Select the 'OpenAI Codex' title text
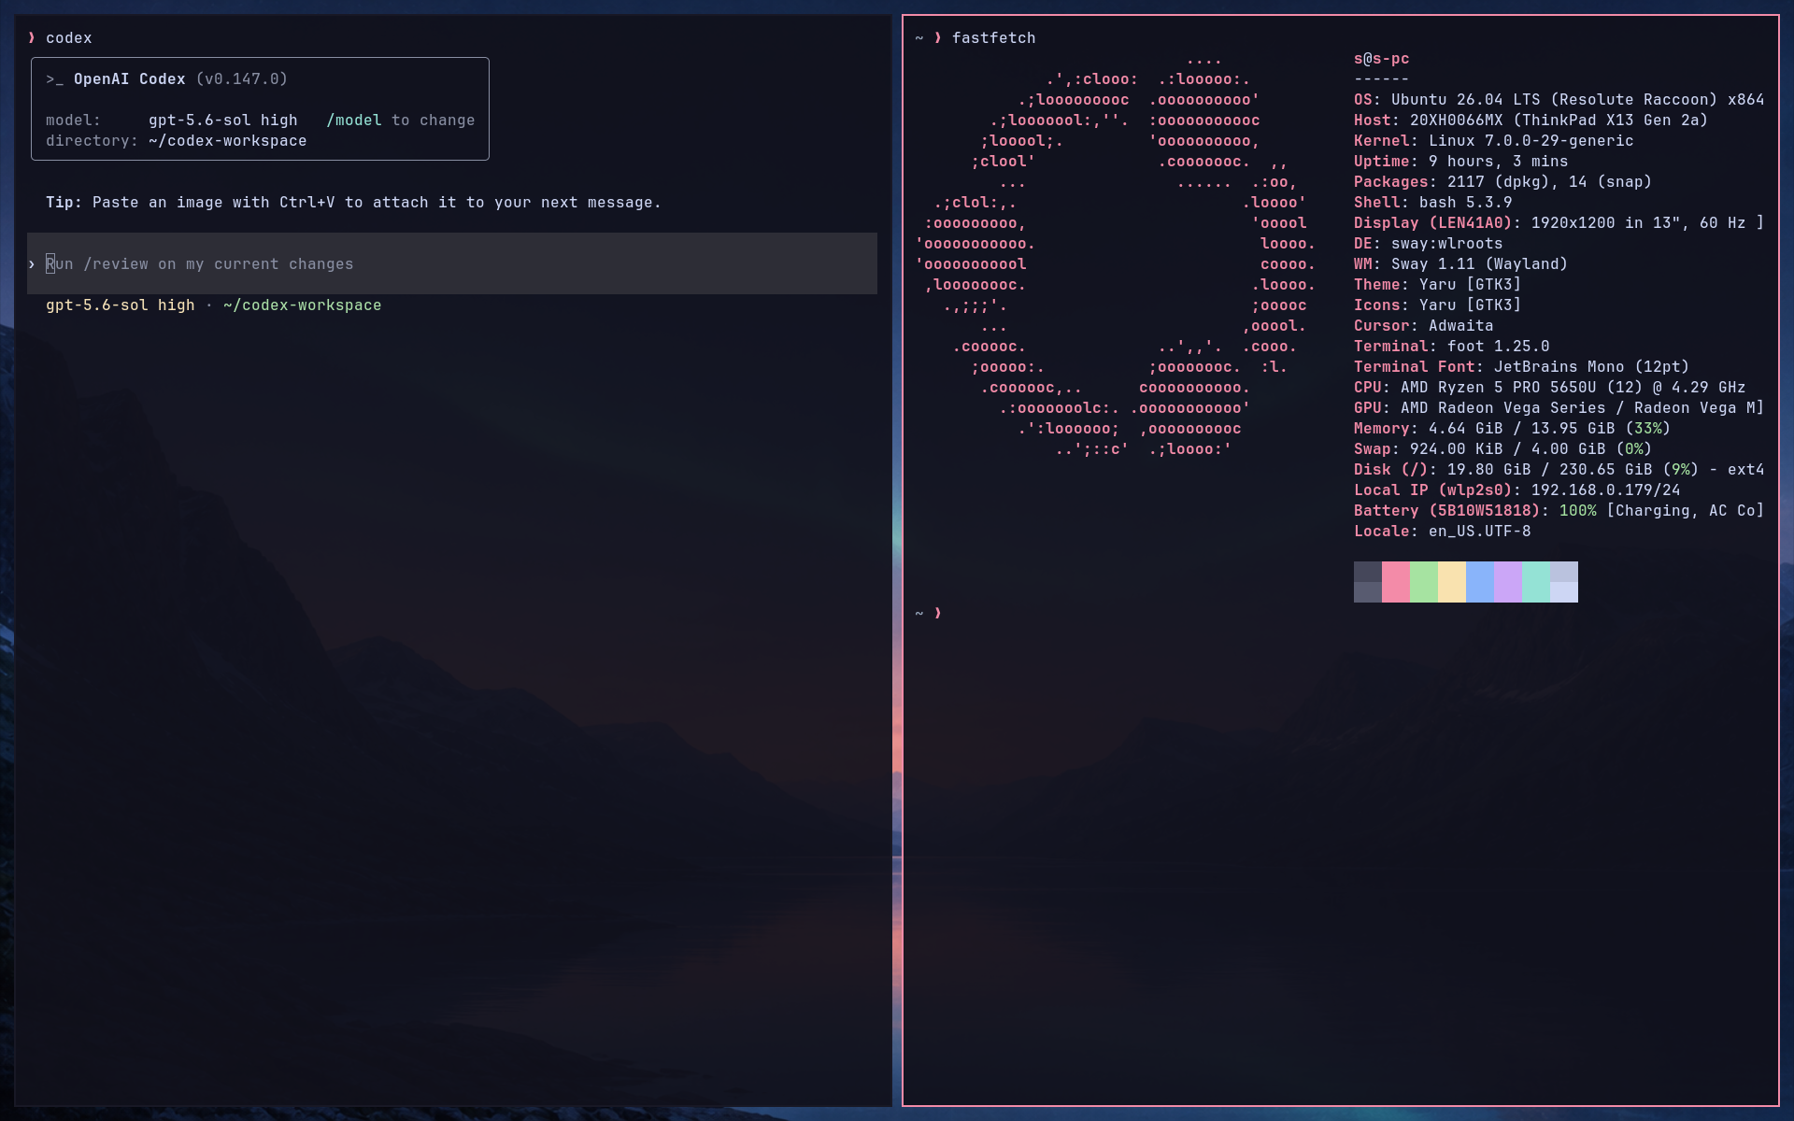Screen dimensions: 1794x1121 click(x=130, y=79)
